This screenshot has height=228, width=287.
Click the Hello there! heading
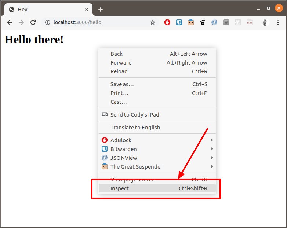tap(34, 40)
